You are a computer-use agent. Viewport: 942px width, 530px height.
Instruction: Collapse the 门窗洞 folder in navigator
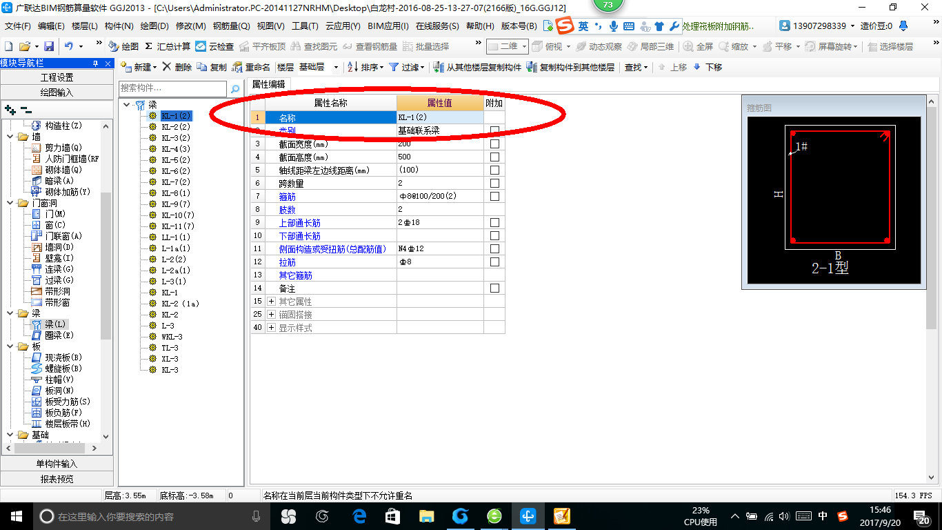point(11,203)
